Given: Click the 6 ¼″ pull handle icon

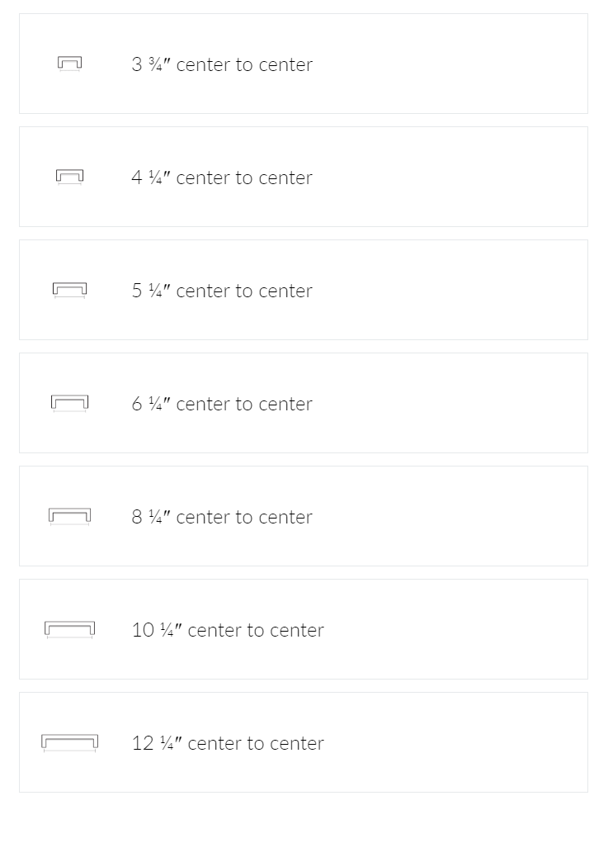Looking at the screenshot, I should [70, 403].
